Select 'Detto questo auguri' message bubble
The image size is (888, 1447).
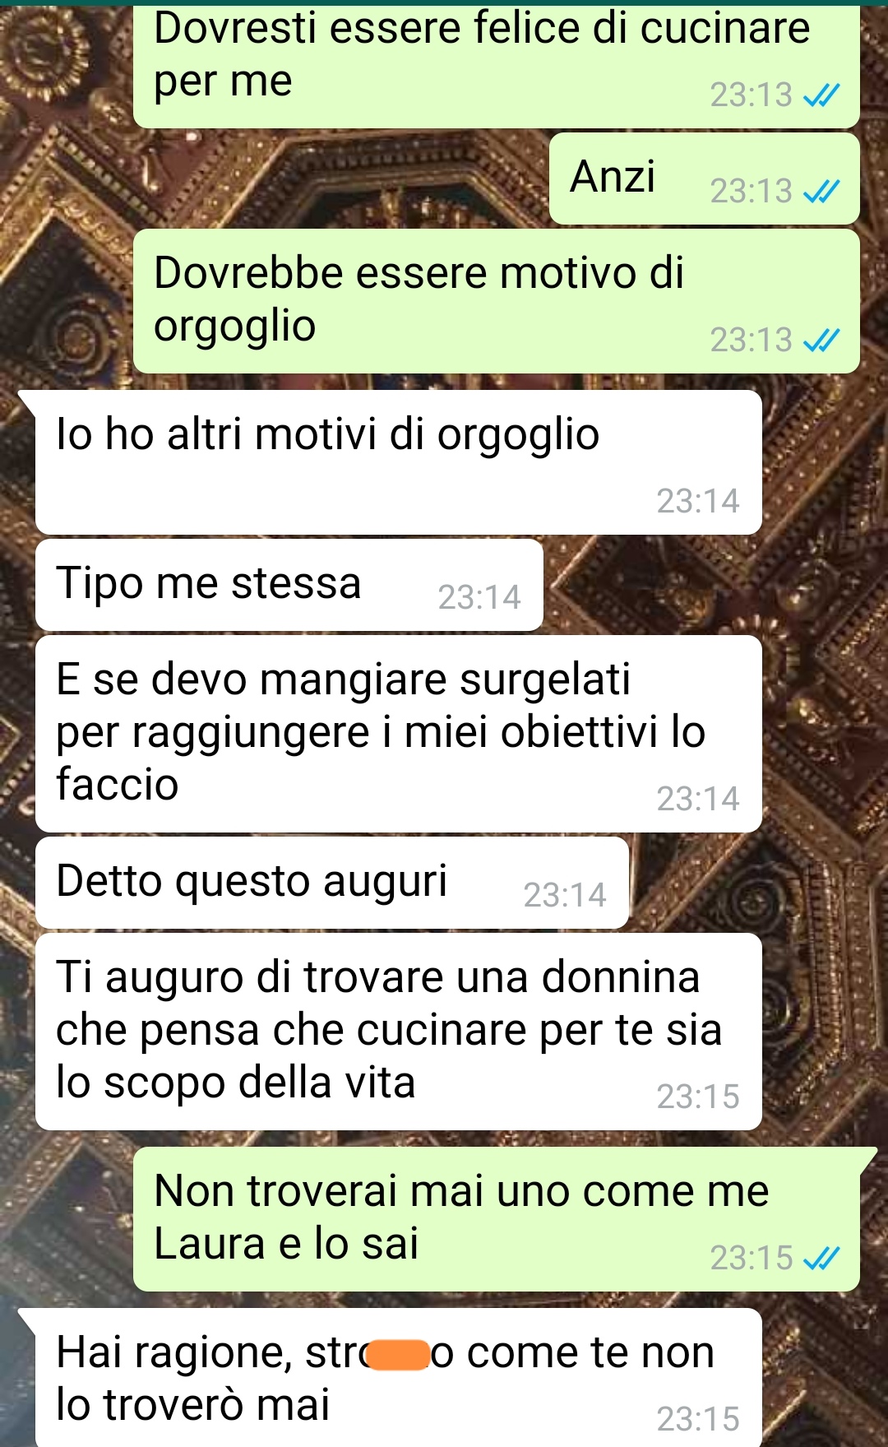(331, 883)
